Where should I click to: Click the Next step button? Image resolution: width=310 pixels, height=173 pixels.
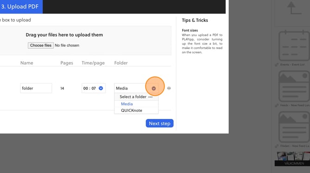pos(160,124)
